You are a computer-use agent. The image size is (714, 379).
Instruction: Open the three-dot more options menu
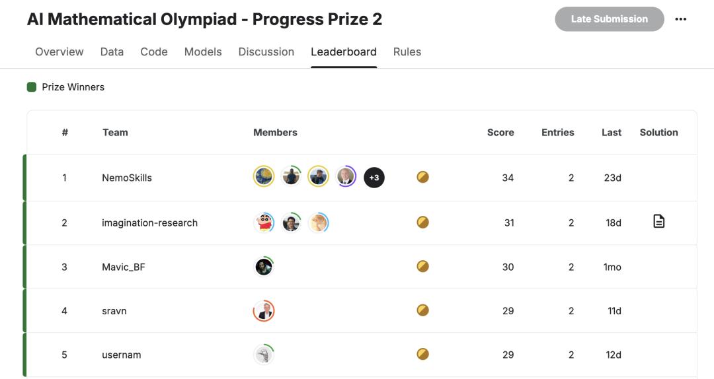(681, 19)
